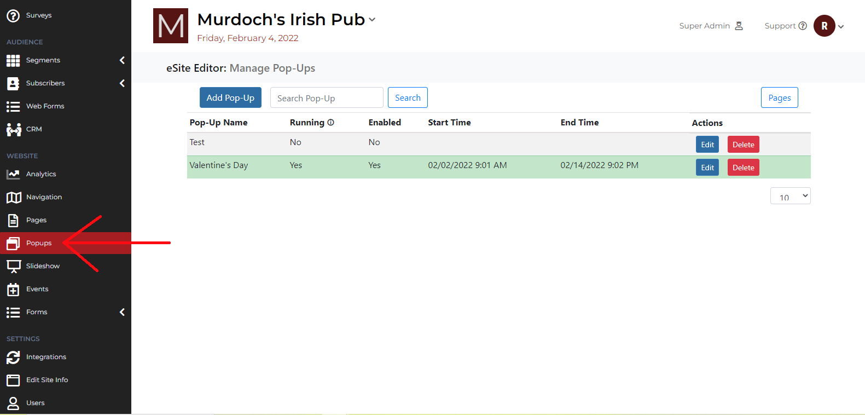Open Surveys in the sidebar
Image resolution: width=865 pixels, height=415 pixels.
[39, 15]
